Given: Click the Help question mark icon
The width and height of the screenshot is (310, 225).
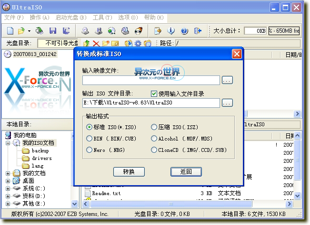Looking at the screenshot, I should (x=184, y=31).
